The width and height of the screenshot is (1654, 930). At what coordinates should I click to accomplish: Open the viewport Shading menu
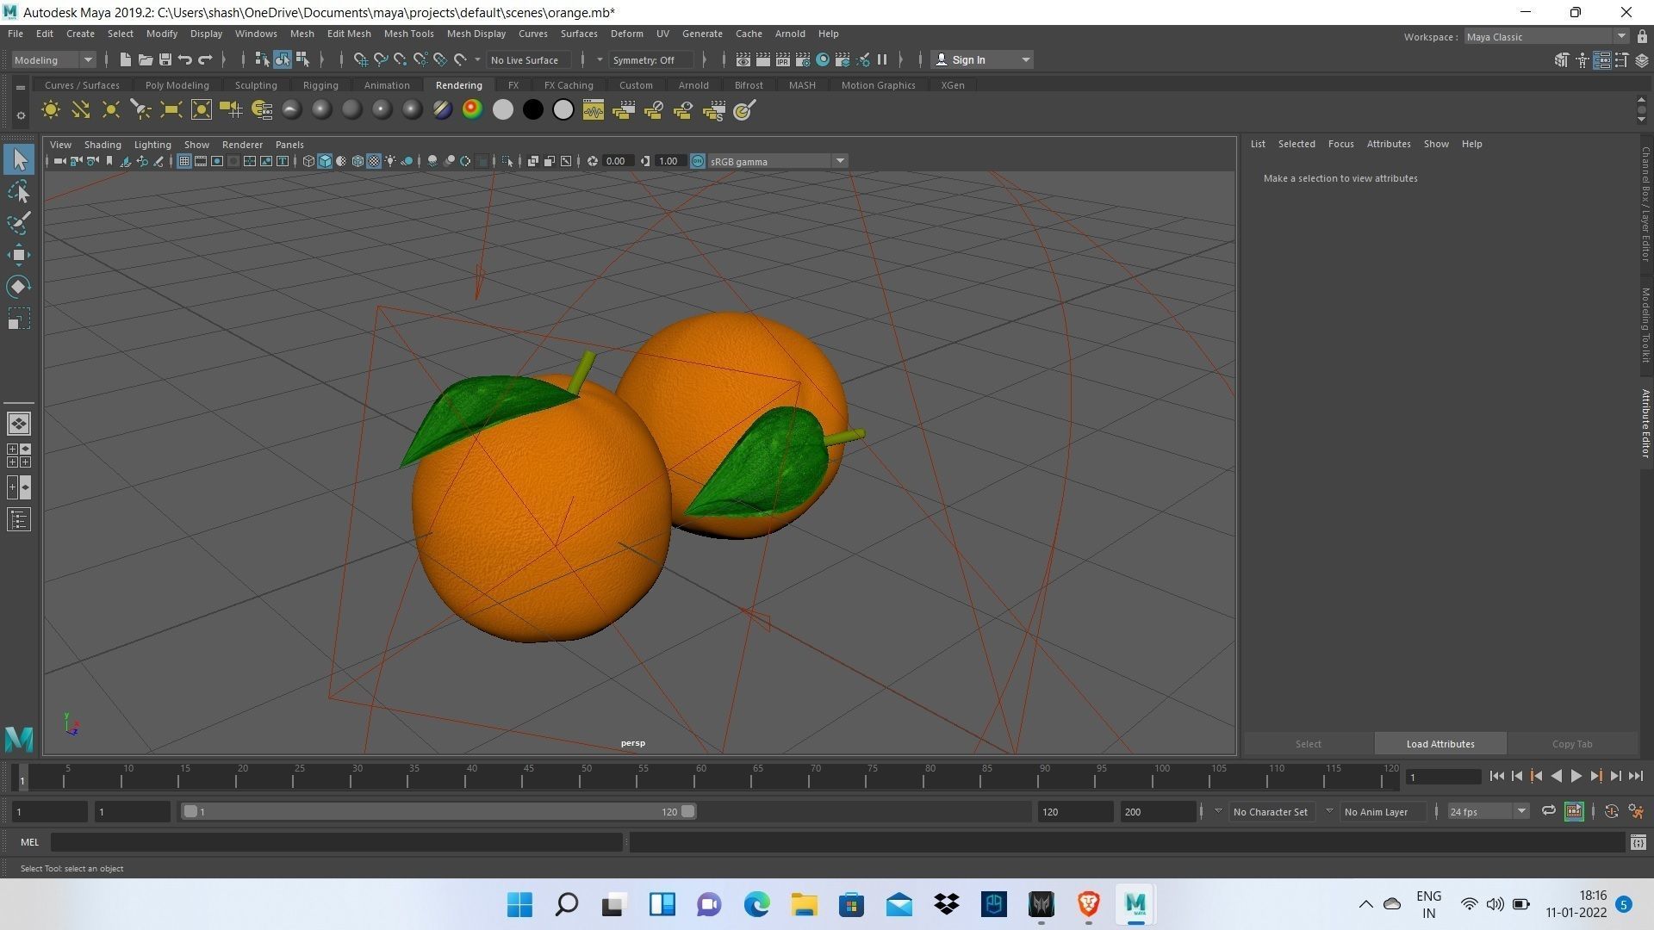(x=103, y=145)
